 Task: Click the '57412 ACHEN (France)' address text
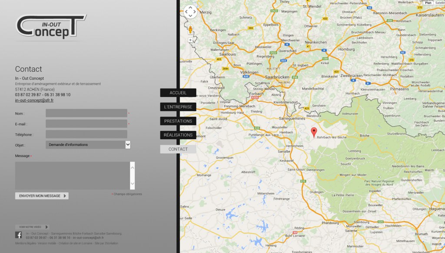35,90
